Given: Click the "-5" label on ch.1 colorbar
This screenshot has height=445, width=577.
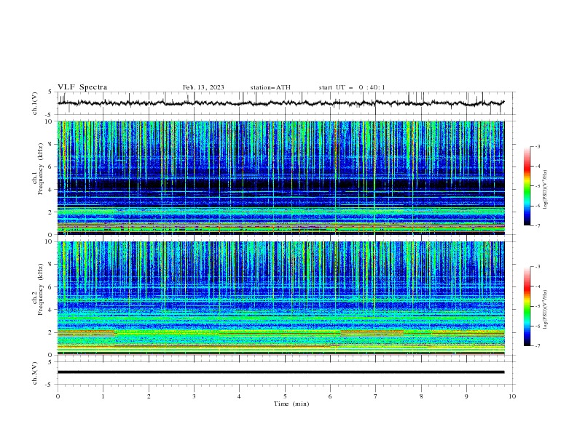Looking at the screenshot, I should pyautogui.click(x=538, y=186).
